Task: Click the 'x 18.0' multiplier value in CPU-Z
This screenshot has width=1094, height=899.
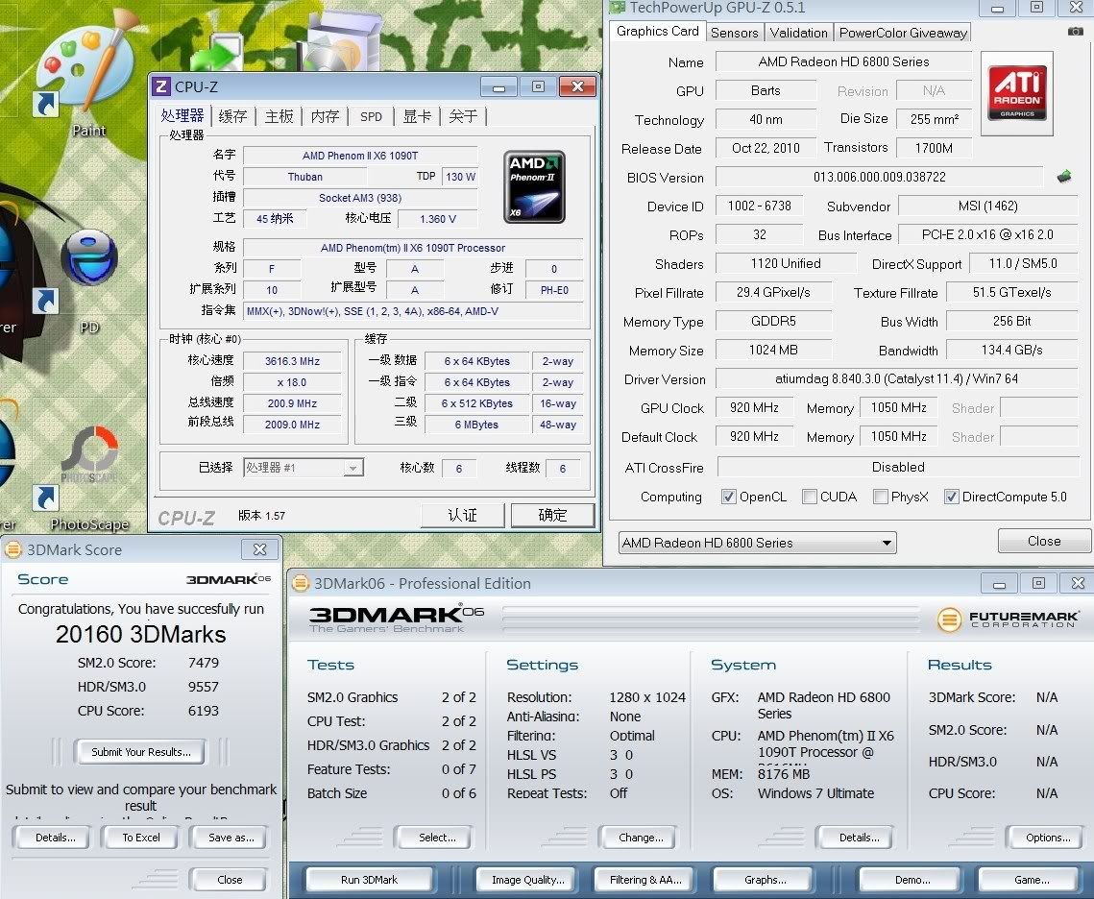Action: coord(292,382)
